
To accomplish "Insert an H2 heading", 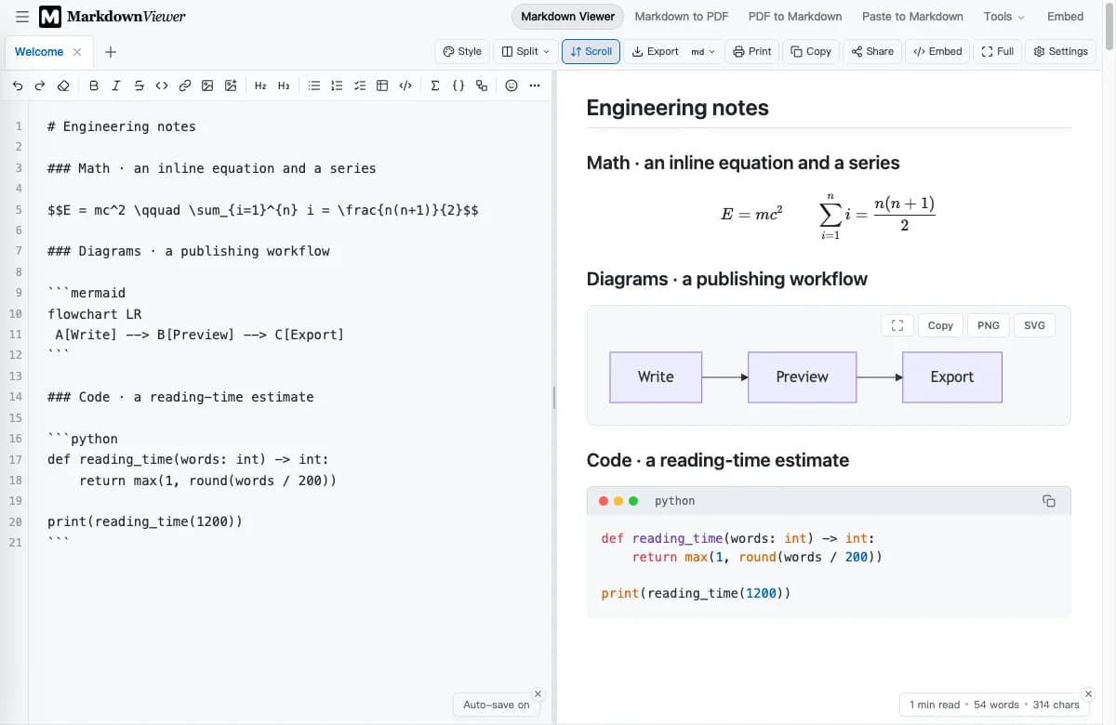I will (260, 86).
